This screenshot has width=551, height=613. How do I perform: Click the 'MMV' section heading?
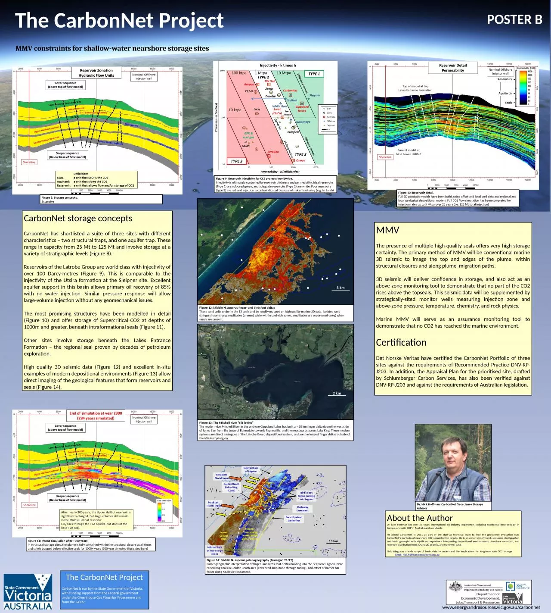pyautogui.click(x=388, y=230)
